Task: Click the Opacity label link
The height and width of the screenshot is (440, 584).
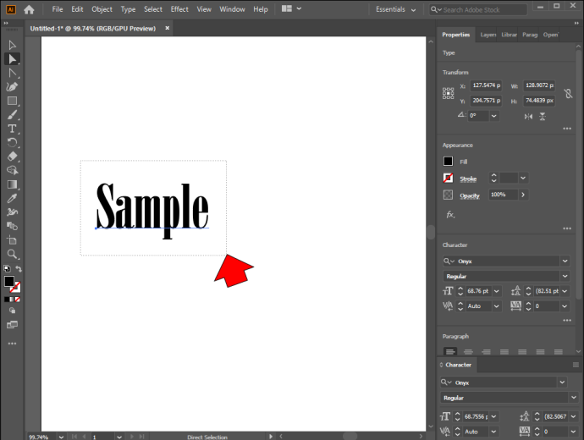Action: [469, 195]
